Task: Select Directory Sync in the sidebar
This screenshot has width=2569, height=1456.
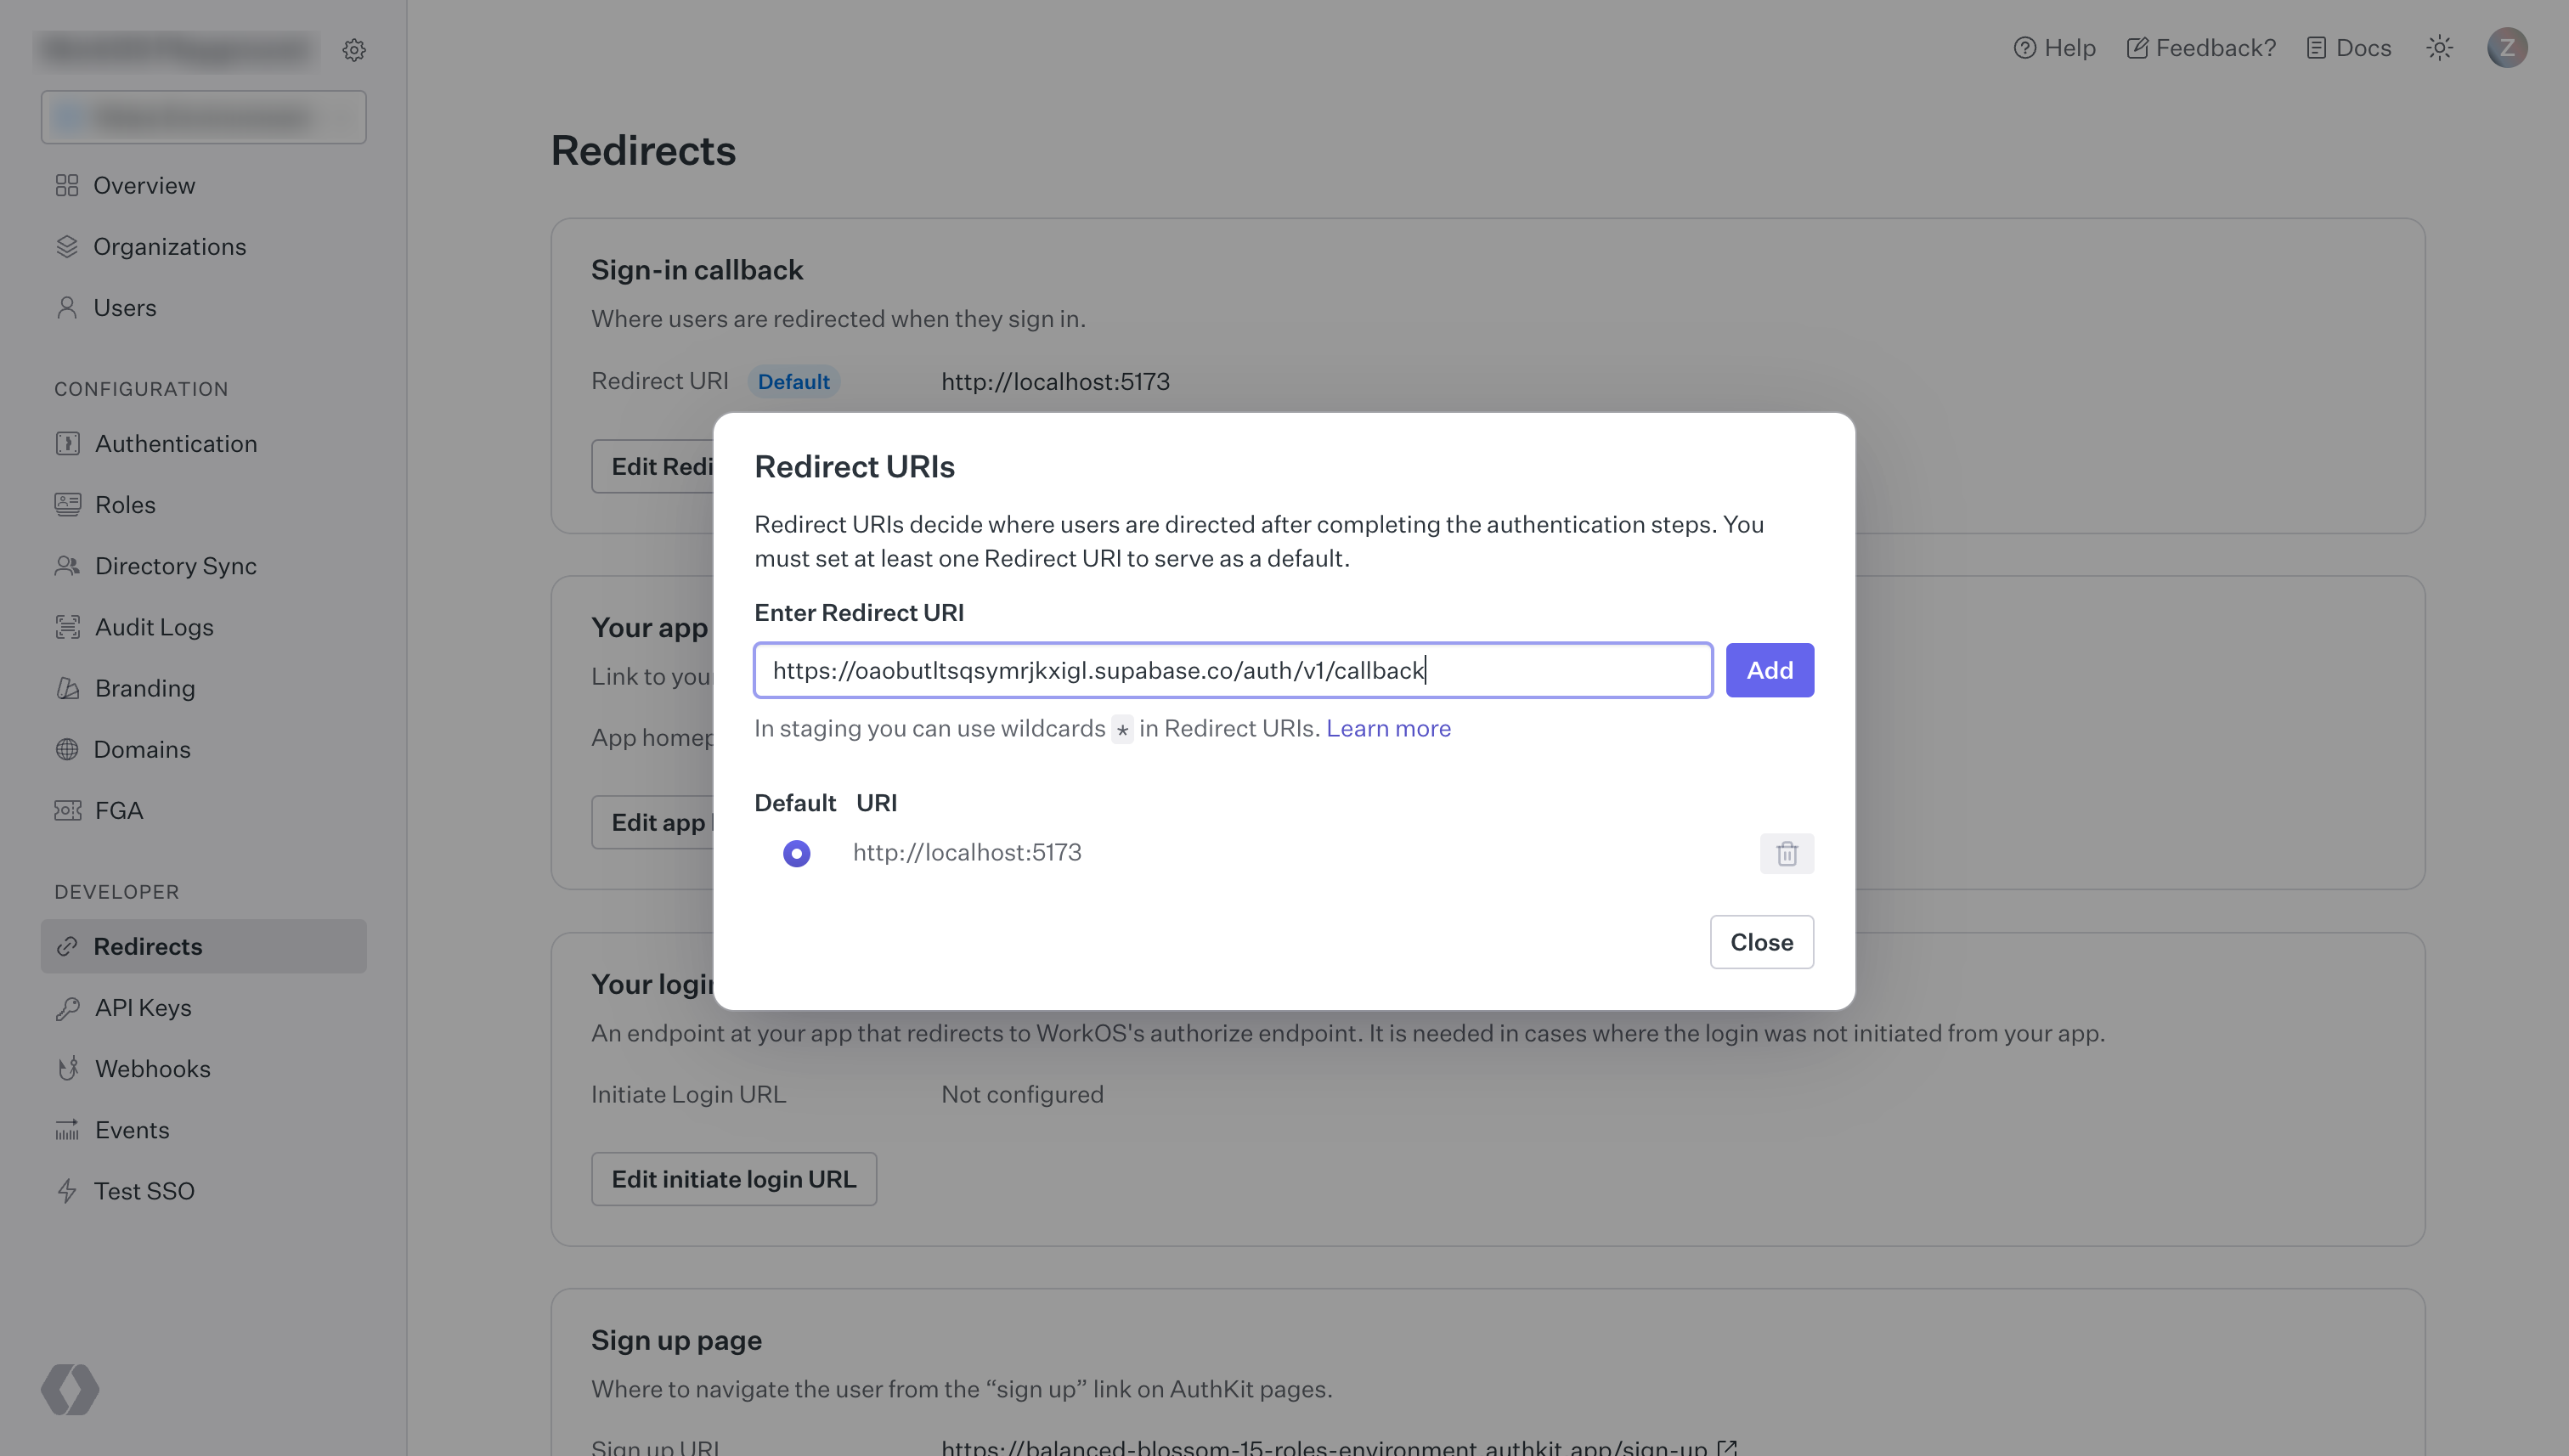Action: (x=176, y=565)
